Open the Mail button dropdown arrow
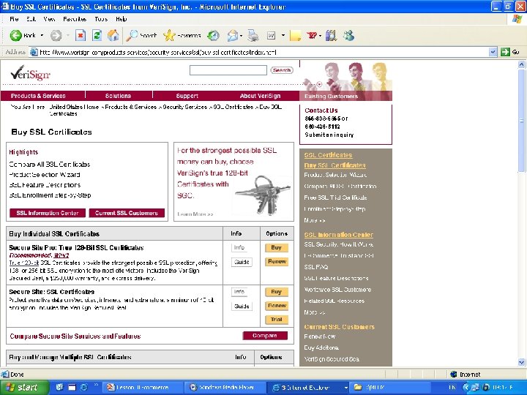 click(242, 35)
